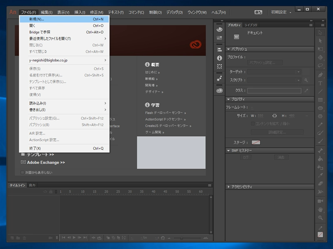Select the Free Transform tool
Image resolution: width=333 pixels, height=249 pixels.
point(320,49)
